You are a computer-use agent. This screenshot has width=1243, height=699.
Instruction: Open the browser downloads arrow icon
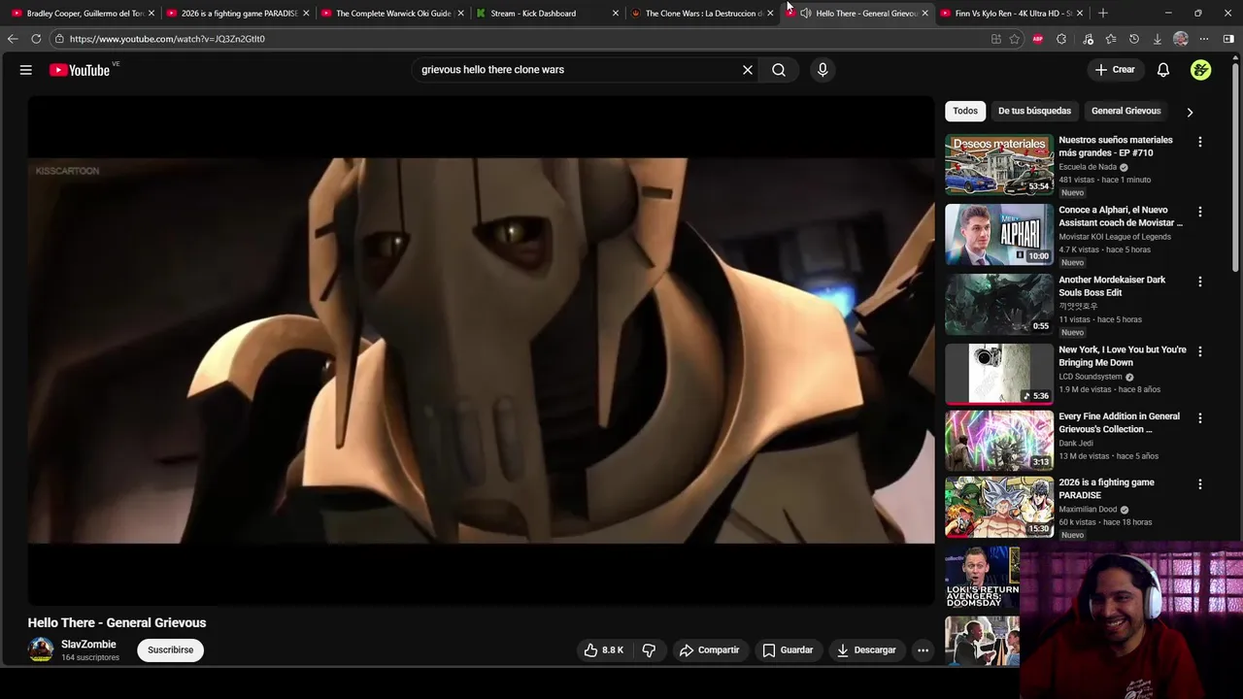[1158, 39]
